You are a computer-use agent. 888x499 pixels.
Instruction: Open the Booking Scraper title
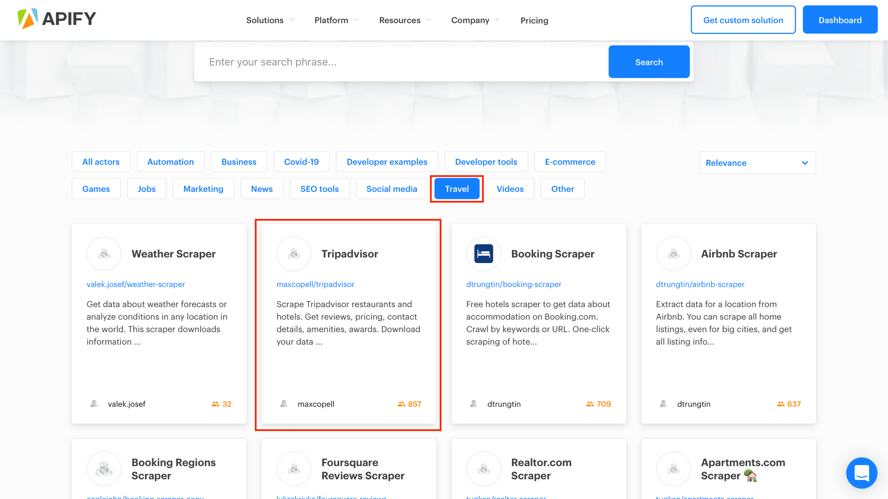tap(553, 254)
